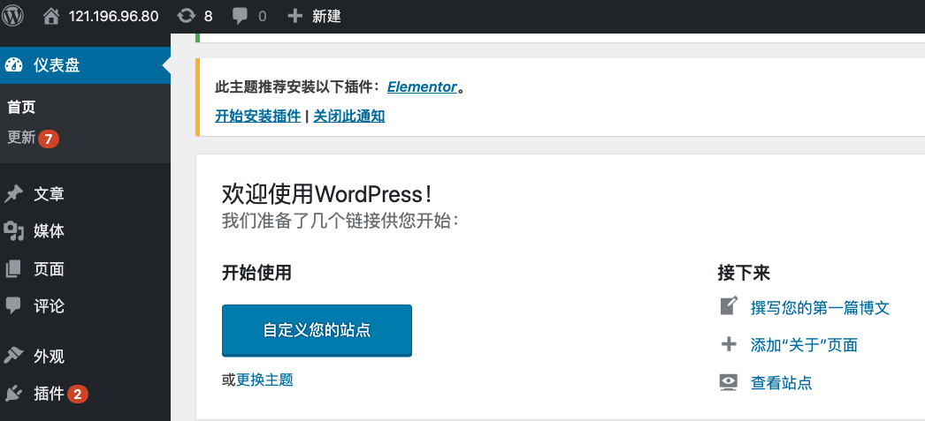Open site name 121.196.96.80 in admin bar

click(x=114, y=16)
